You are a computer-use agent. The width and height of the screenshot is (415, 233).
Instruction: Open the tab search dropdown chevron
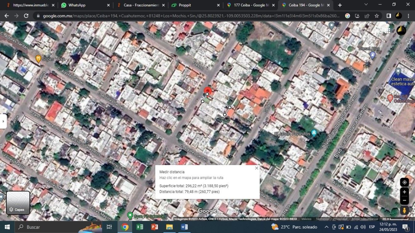pyautogui.click(x=366, y=5)
